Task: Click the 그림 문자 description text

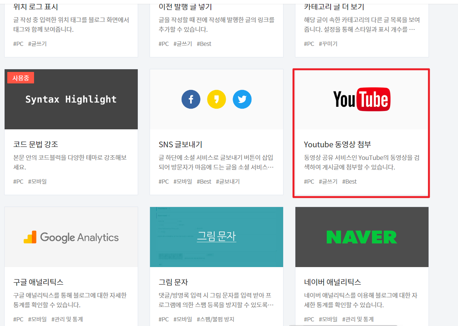Action: pyautogui.click(x=216, y=300)
